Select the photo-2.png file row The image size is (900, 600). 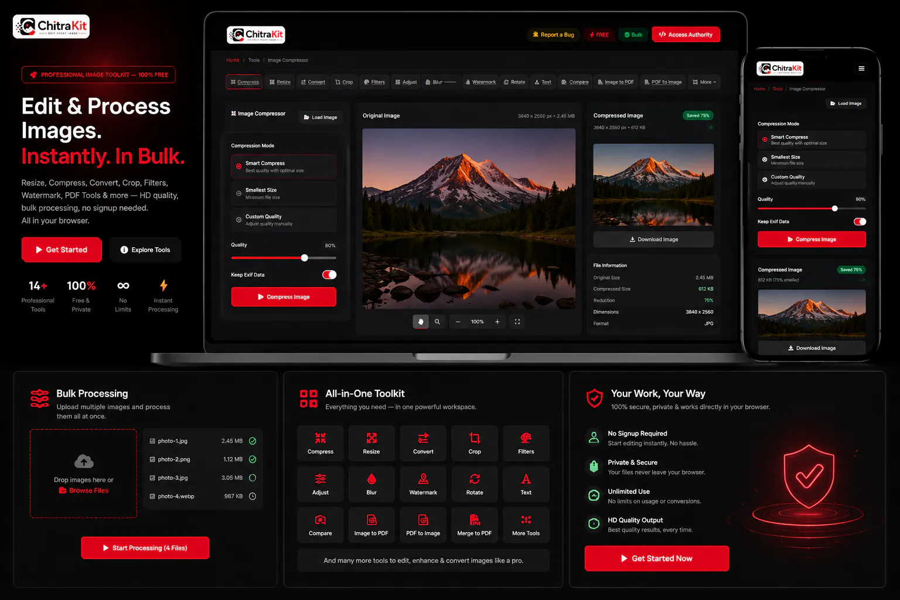[203, 459]
